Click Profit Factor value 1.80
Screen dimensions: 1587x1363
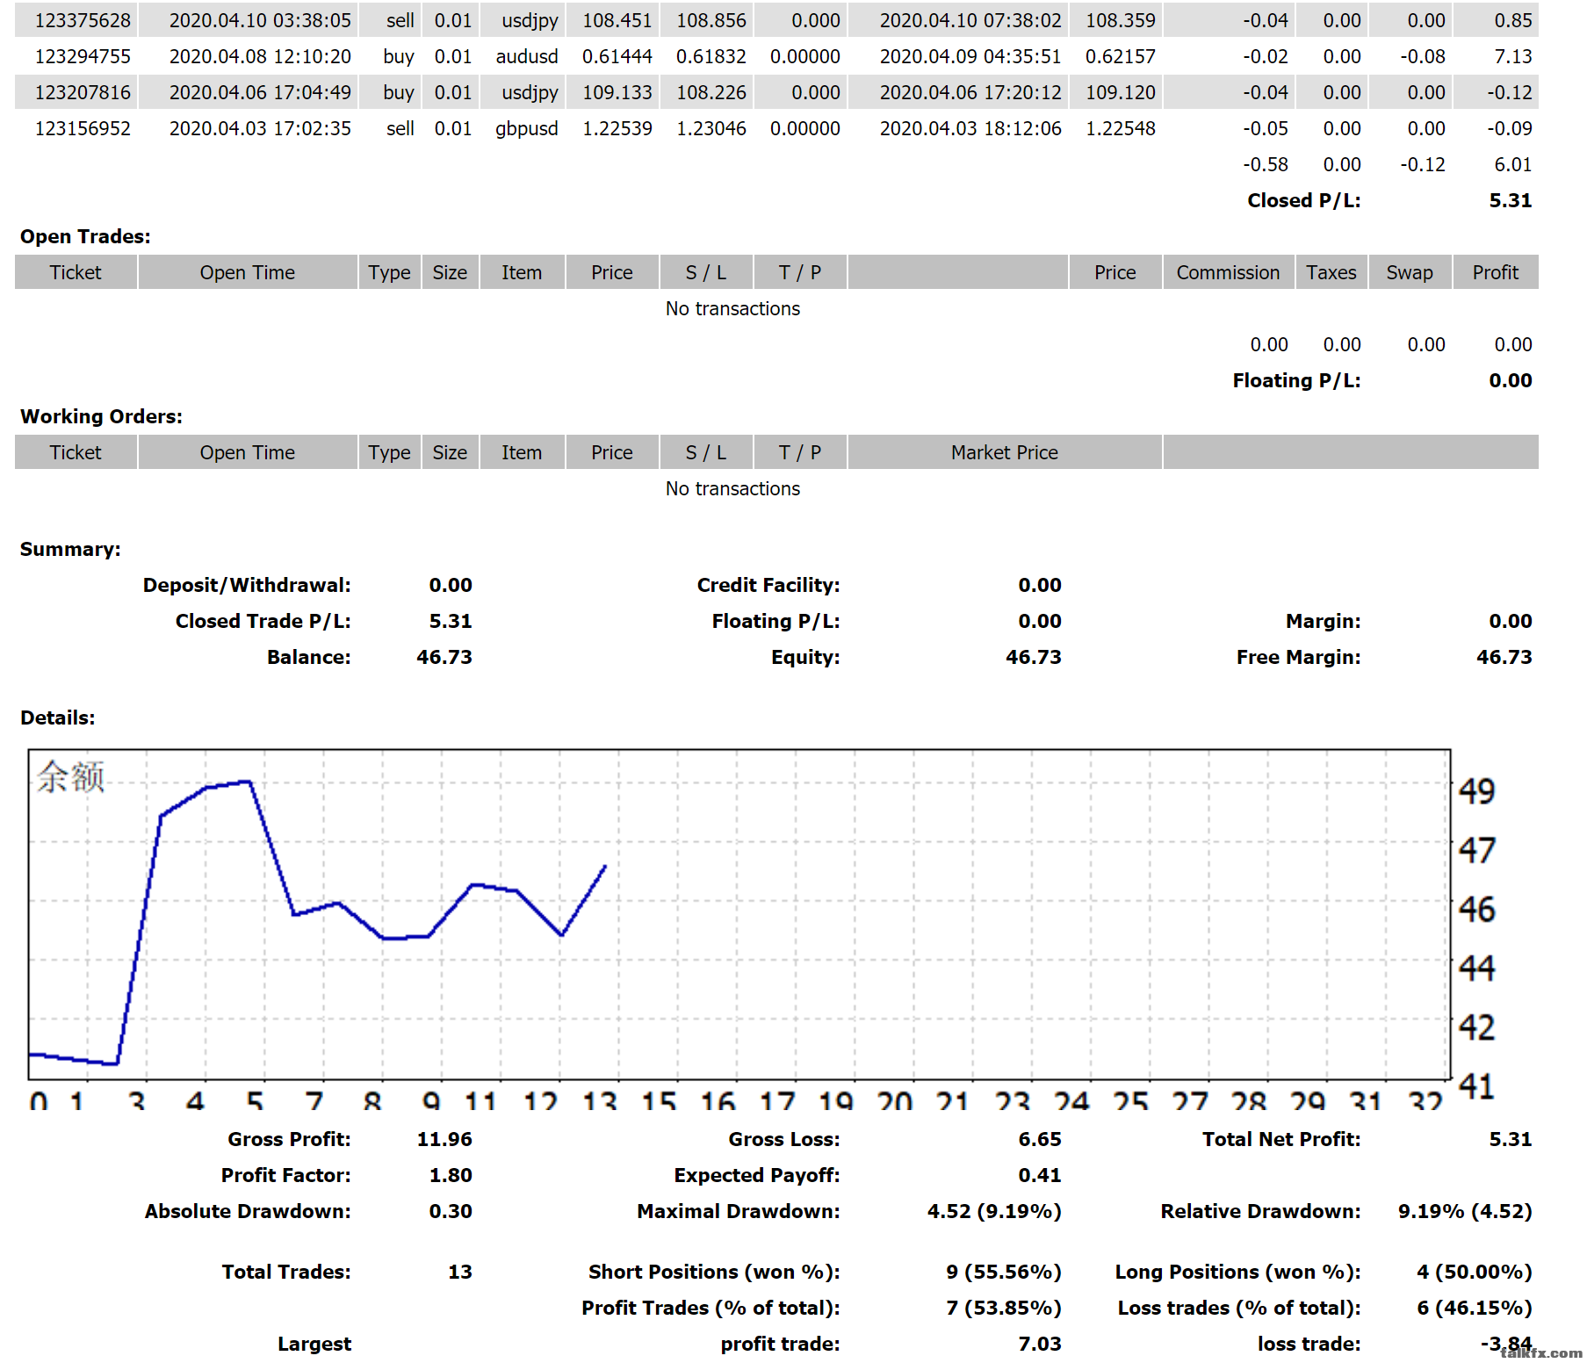click(451, 1175)
